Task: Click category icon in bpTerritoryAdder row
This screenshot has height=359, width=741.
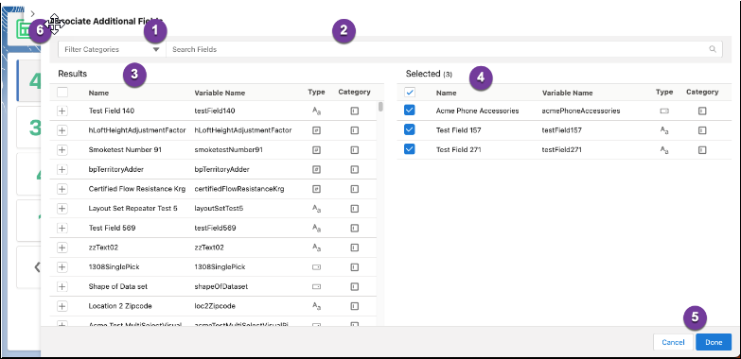Action: coord(355,169)
